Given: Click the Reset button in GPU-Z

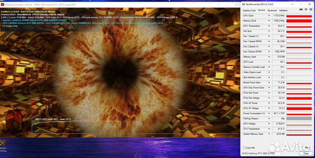Looking at the screenshot, I should click(308, 147).
